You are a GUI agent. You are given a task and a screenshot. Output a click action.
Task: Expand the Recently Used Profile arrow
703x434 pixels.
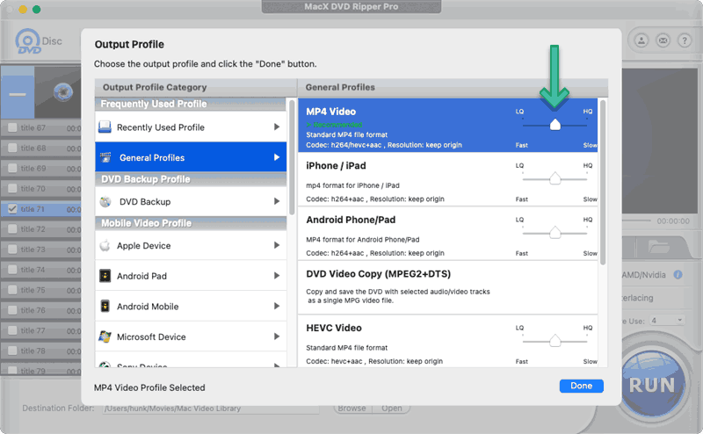277,127
